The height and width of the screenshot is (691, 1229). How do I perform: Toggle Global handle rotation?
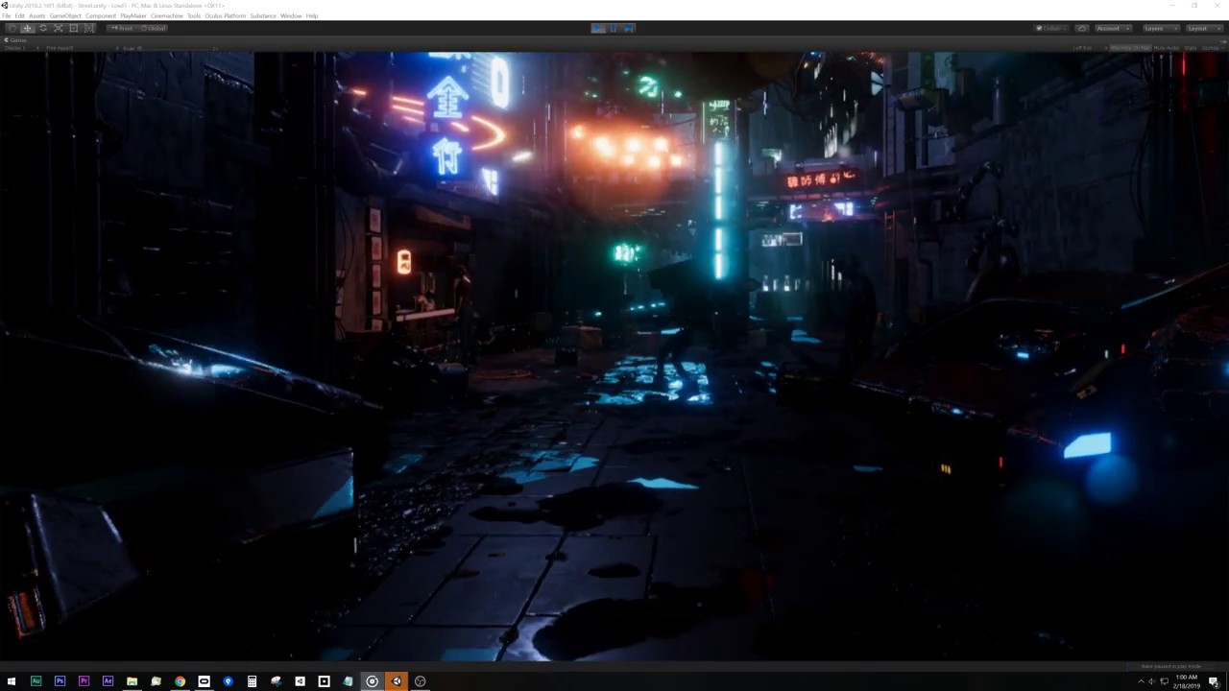[154, 28]
